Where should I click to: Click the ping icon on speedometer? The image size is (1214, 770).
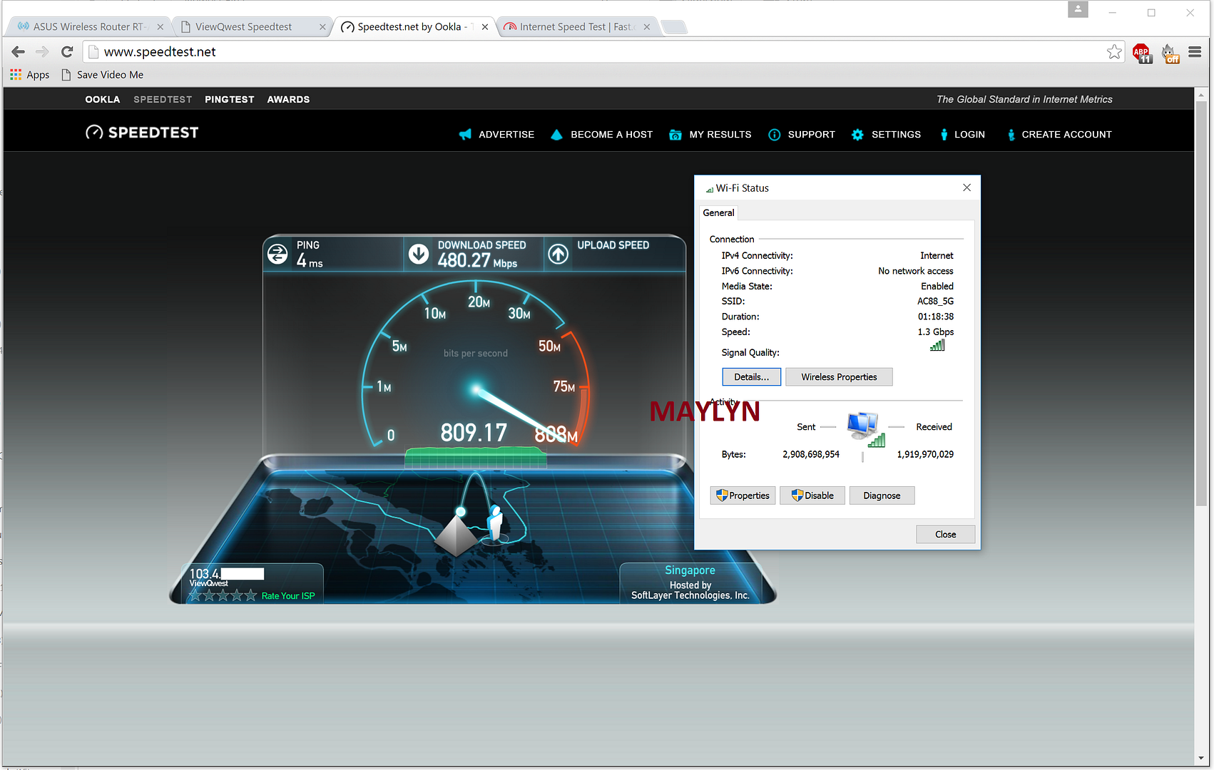(277, 254)
